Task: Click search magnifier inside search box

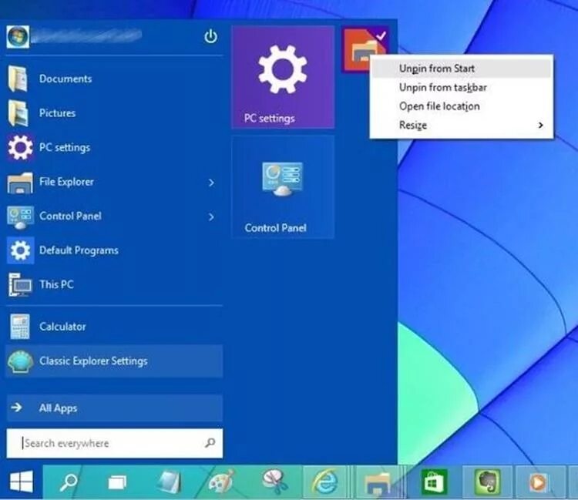Action: coord(210,442)
